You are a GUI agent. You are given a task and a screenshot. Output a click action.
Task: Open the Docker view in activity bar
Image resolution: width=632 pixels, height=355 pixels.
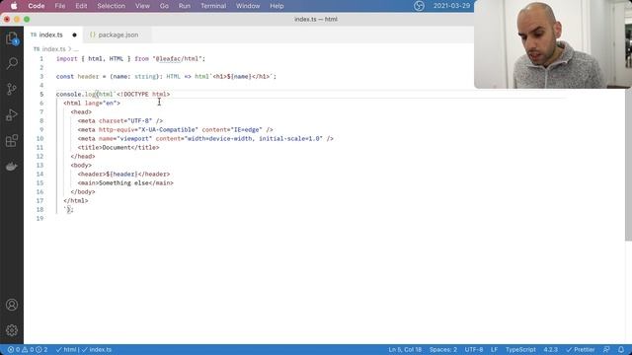click(x=12, y=167)
